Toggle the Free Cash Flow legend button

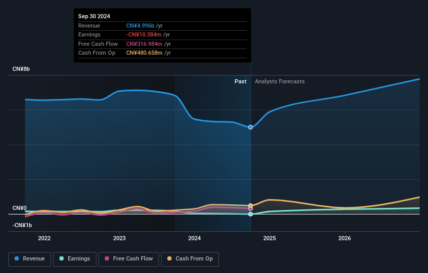(129, 259)
